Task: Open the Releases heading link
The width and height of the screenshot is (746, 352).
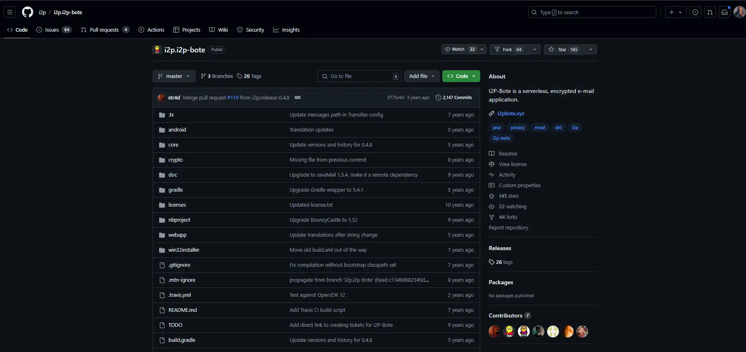Action: 500,248
